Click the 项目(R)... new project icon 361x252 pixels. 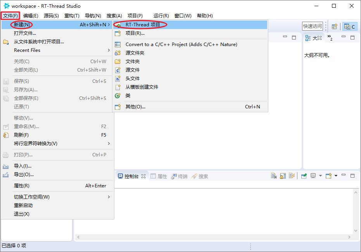click(117, 33)
